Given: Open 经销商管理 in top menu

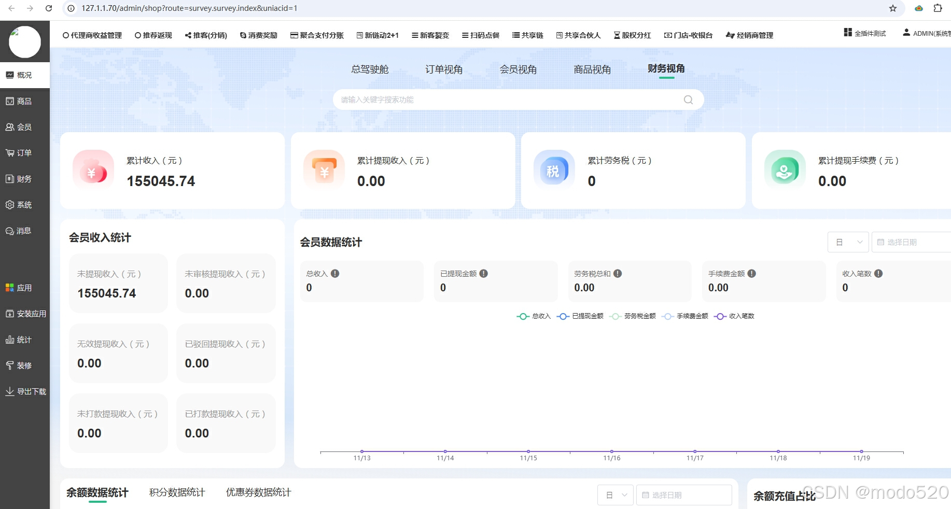Looking at the screenshot, I should point(749,35).
